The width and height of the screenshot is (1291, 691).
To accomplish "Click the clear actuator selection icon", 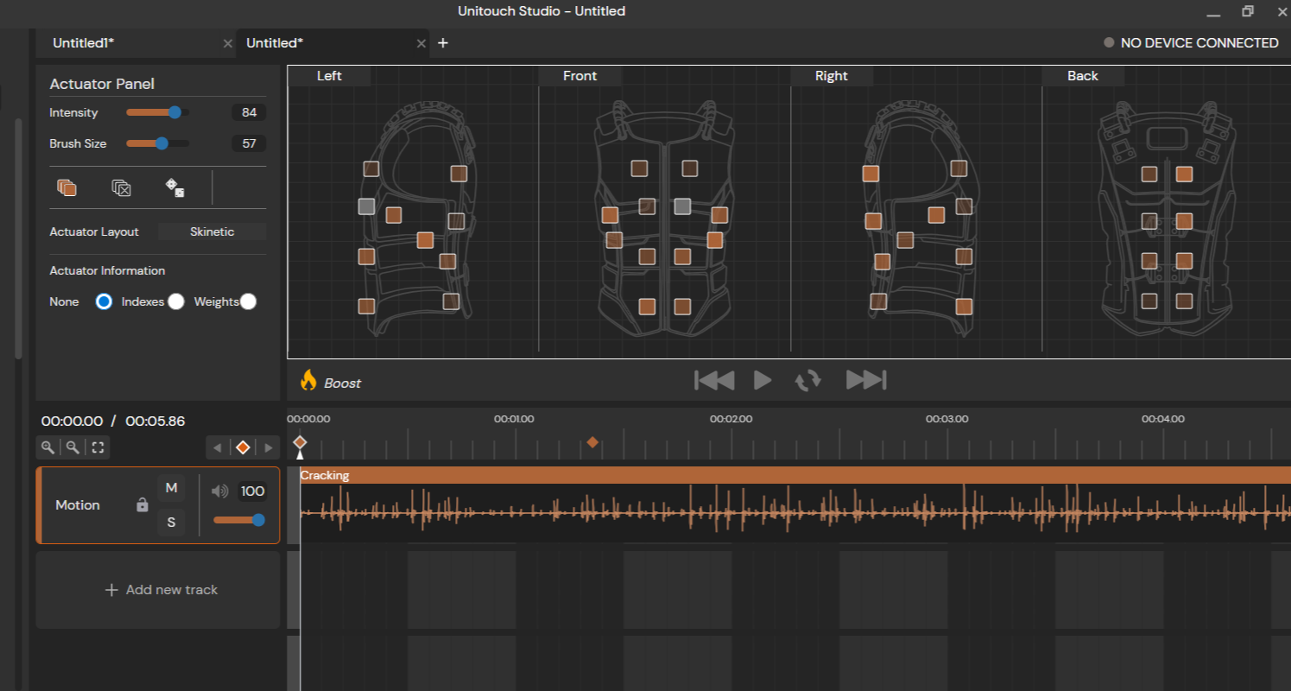I will click(122, 187).
